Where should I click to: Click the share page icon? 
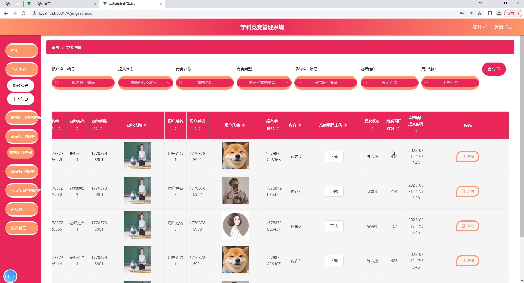coord(471,13)
